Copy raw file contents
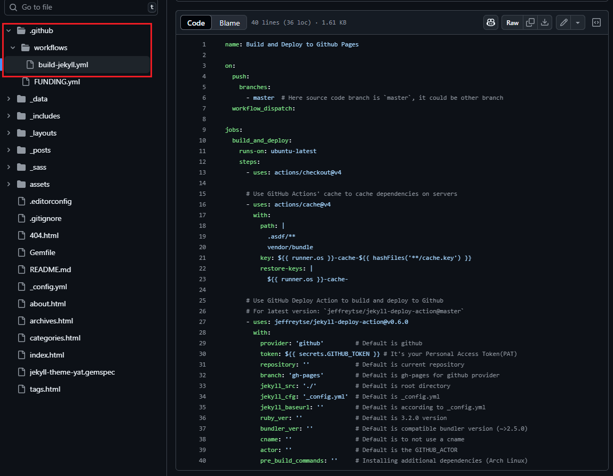Screen dimensions: 613x476 coord(530,22)
